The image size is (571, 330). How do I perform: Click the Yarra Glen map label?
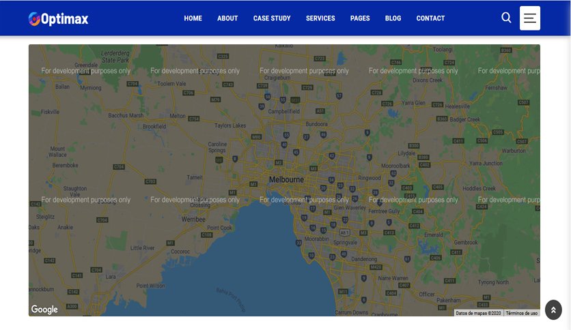[413, 103]
